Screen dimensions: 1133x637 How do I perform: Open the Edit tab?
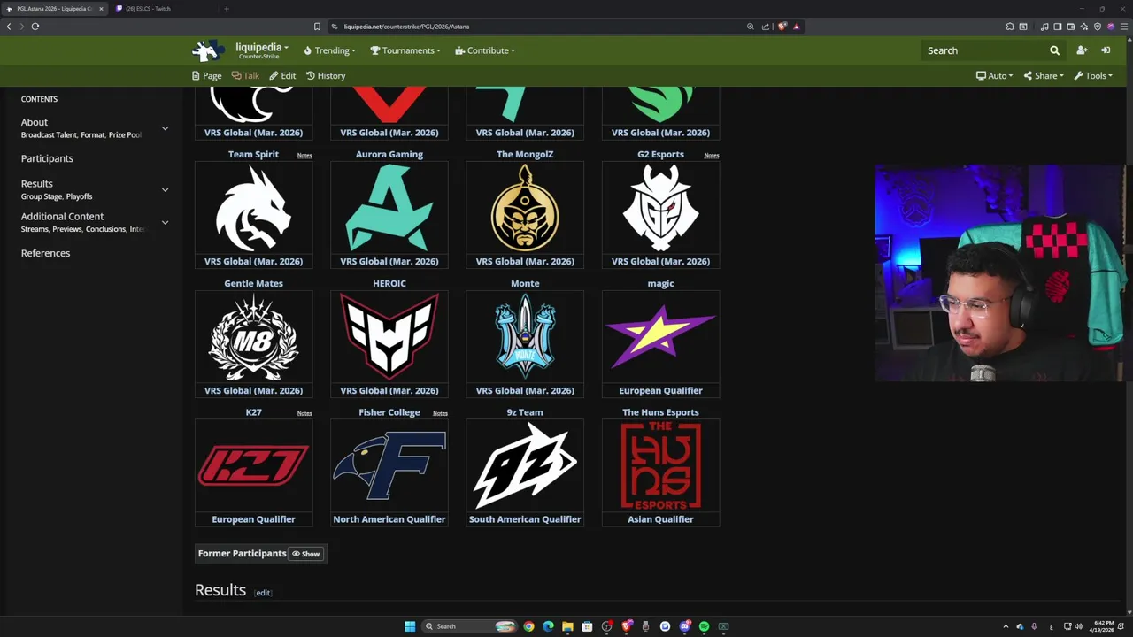point(283,76)
